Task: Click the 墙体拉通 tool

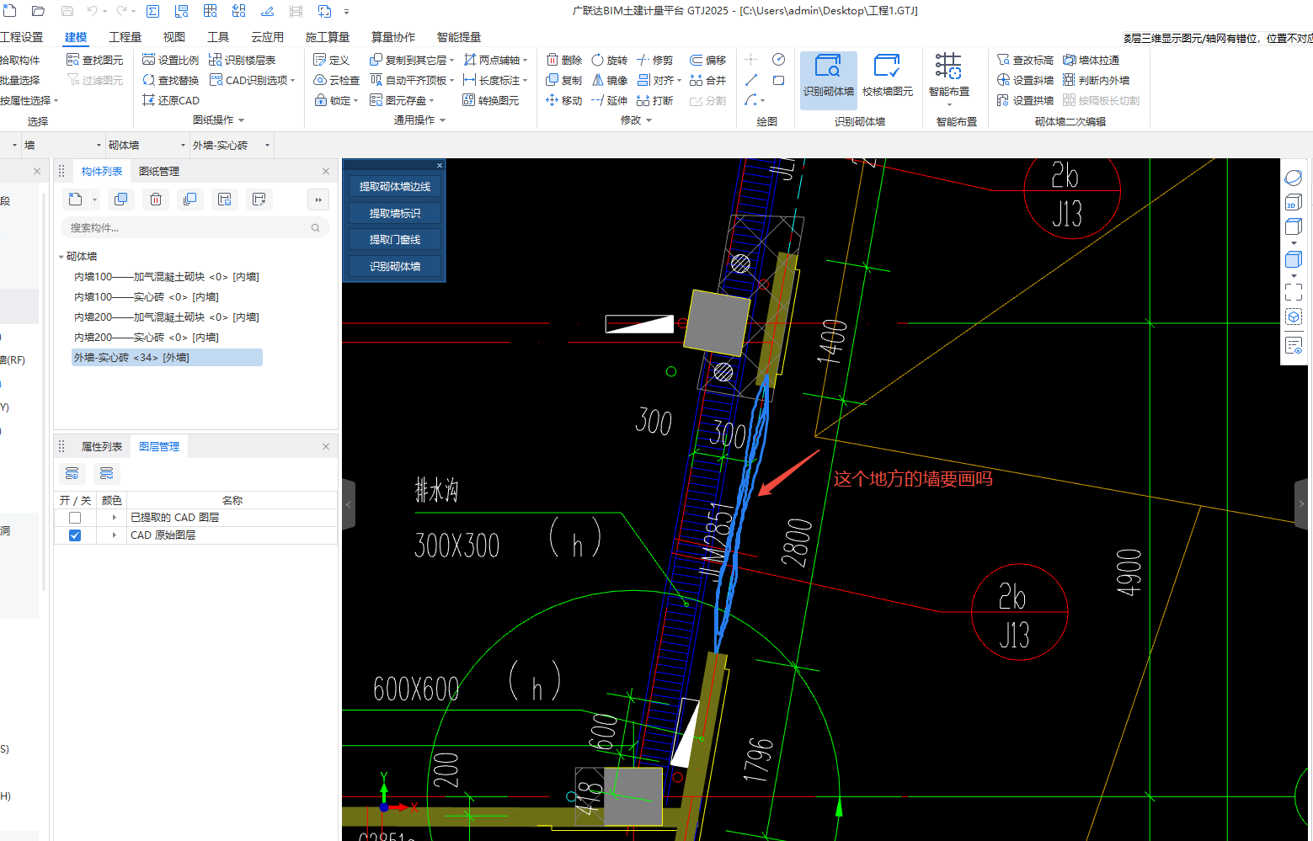Action: (1091, 60)
